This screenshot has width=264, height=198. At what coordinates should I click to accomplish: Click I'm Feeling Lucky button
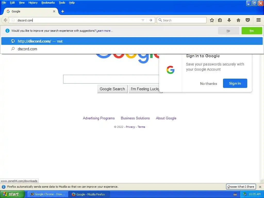(x=145, y=89)
